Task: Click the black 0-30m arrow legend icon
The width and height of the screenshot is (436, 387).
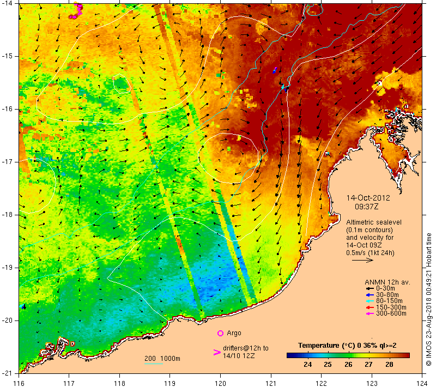Action: click(370, 288)
